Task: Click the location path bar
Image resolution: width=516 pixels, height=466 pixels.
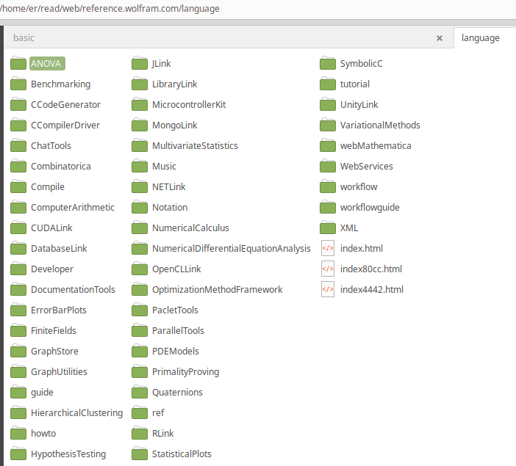Action: click(258, 9)
